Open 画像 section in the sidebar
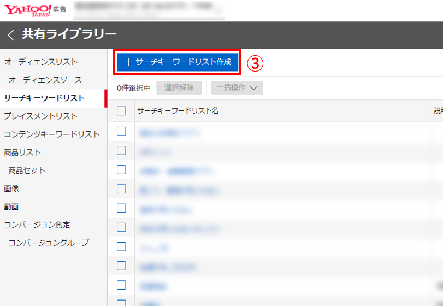The width and height of the screenshot is (443, 306). (11, 189)
